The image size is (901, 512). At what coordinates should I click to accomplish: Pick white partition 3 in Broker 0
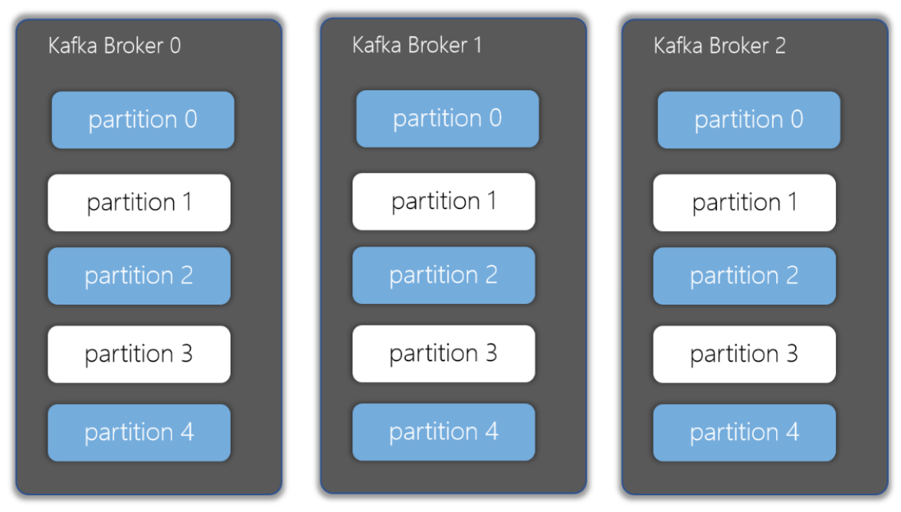(x=139, y=354)
